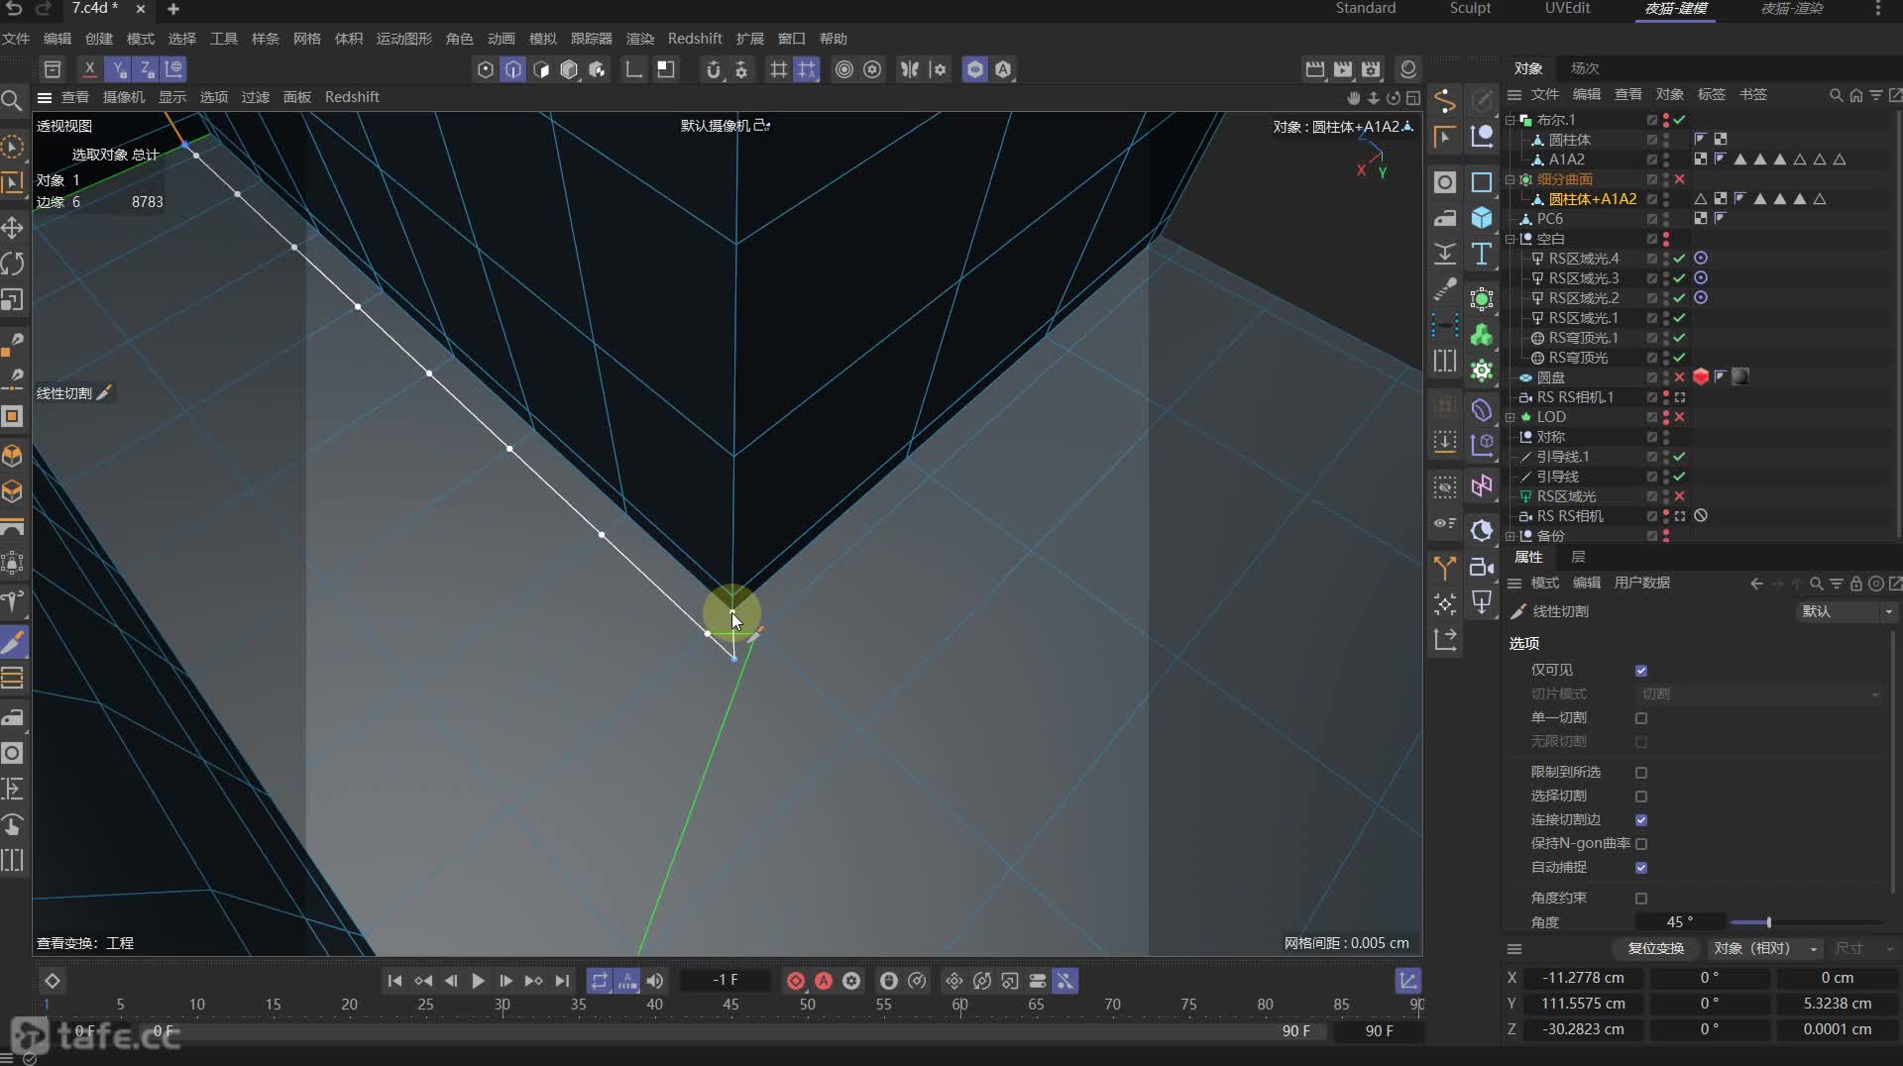Enable the 选择切割 checkbox
Viewport: 1903px width, 1066px height.
pyautogui.click(x=1641, y=797)
